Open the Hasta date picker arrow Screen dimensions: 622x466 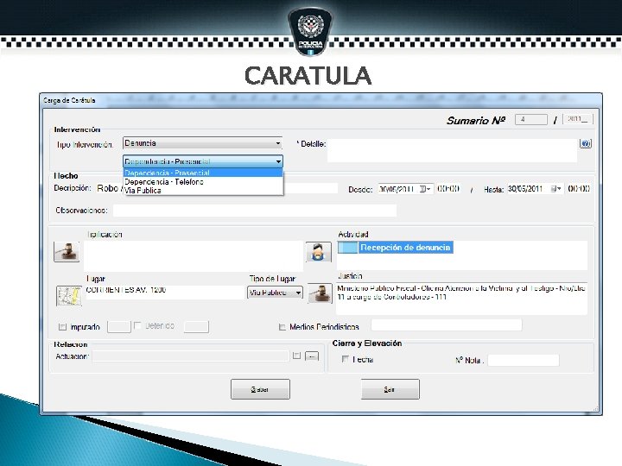pyautogui.click(x=556, y=189)
